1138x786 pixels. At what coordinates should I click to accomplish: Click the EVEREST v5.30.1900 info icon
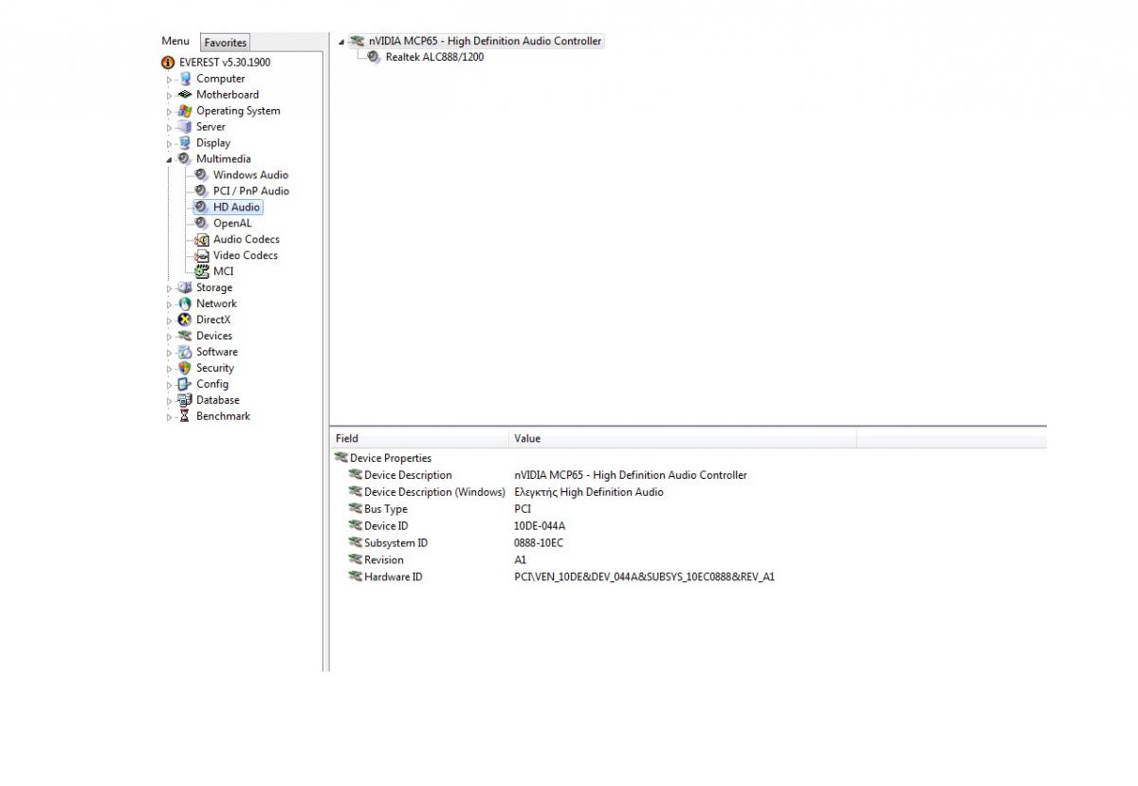pos(169,63)
